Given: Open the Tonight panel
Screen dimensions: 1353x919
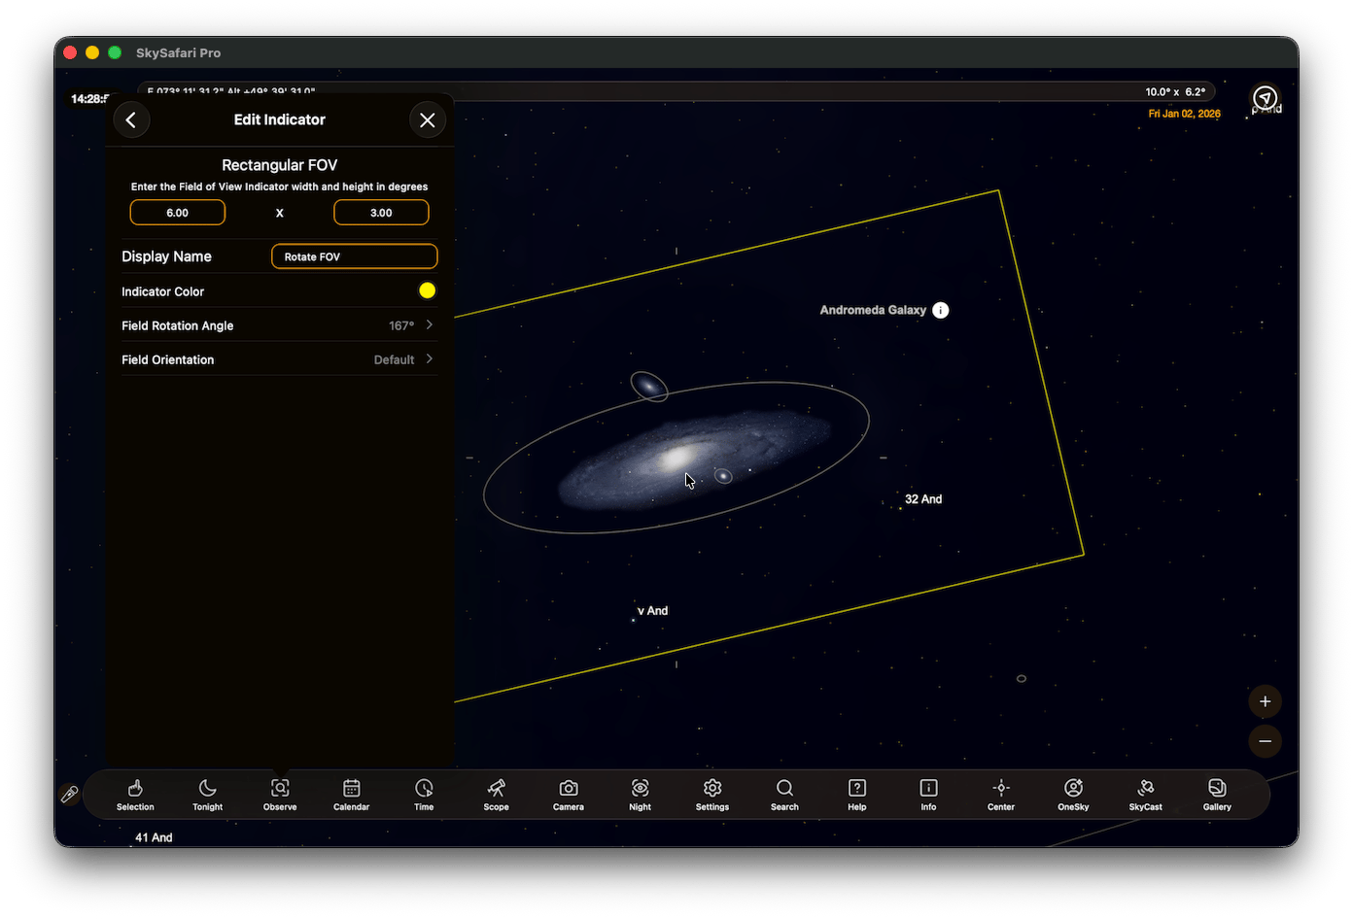Looking at the screenshot, I should (207, 795).
